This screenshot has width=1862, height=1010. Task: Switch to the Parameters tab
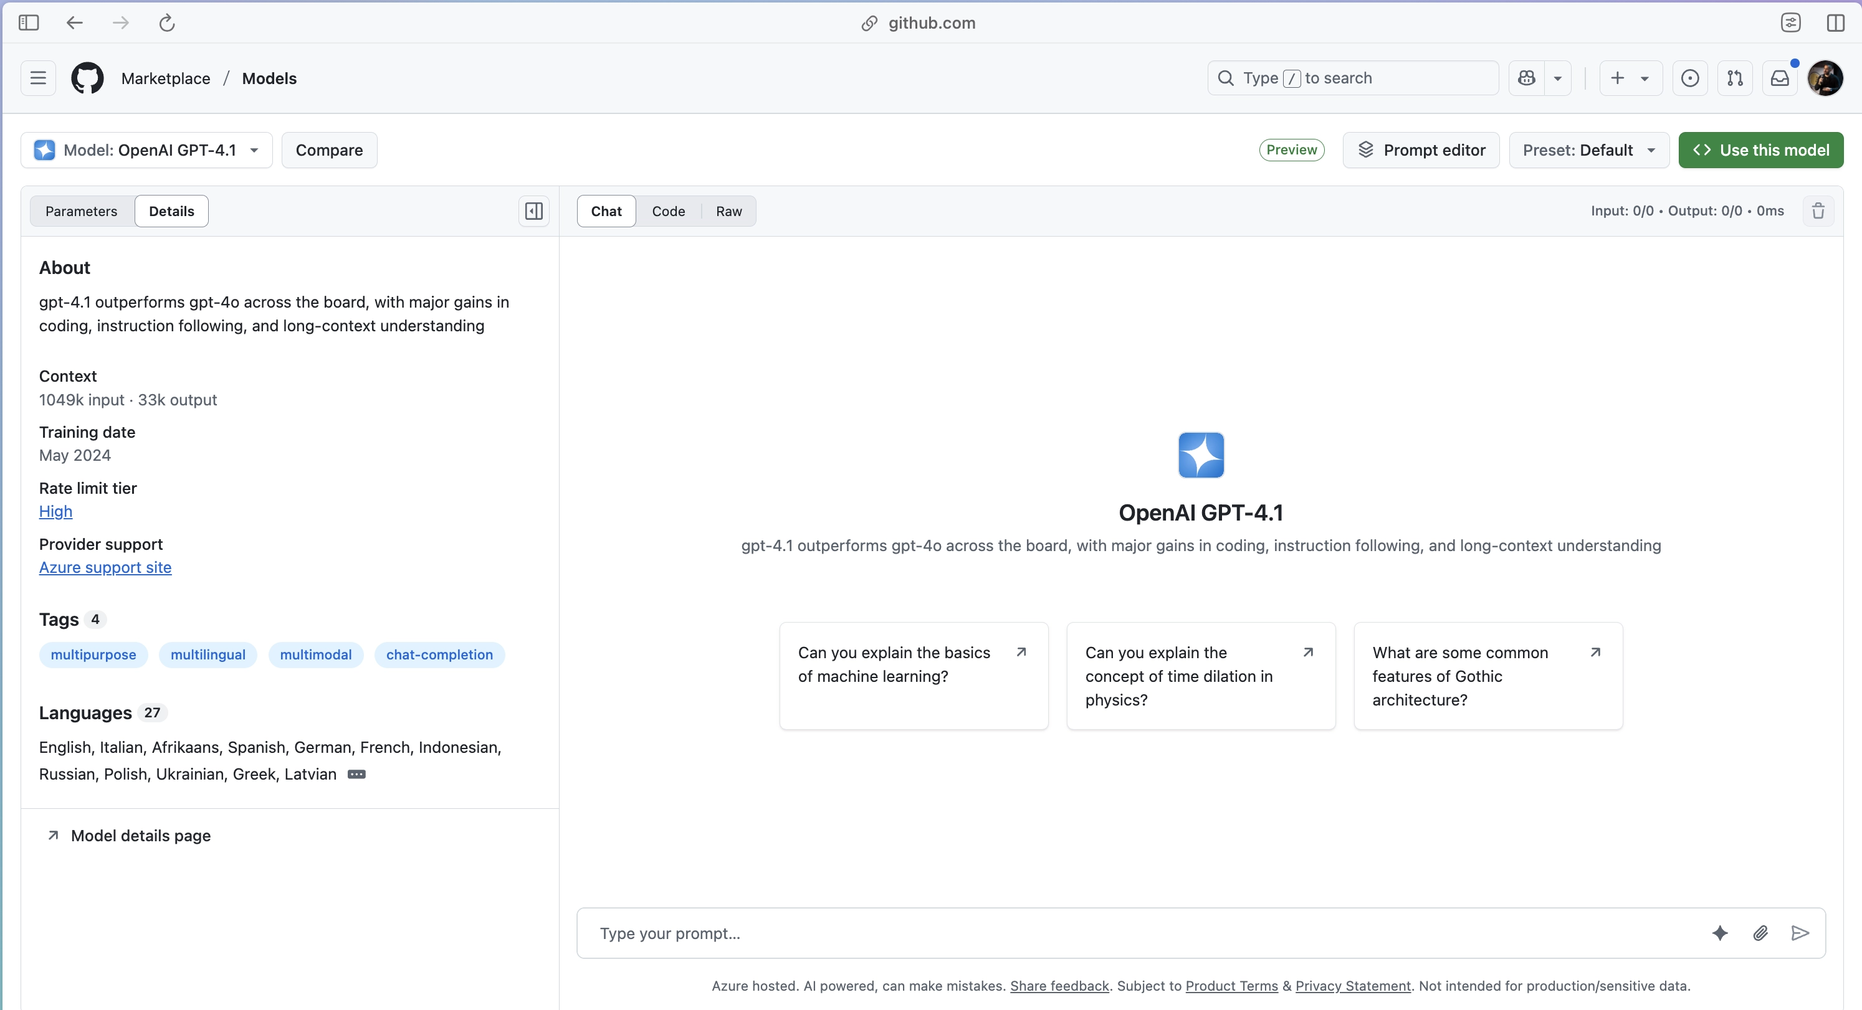tap(81, 211)
